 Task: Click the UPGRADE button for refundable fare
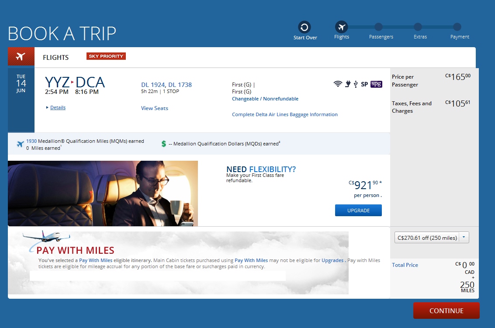point(358,210)
